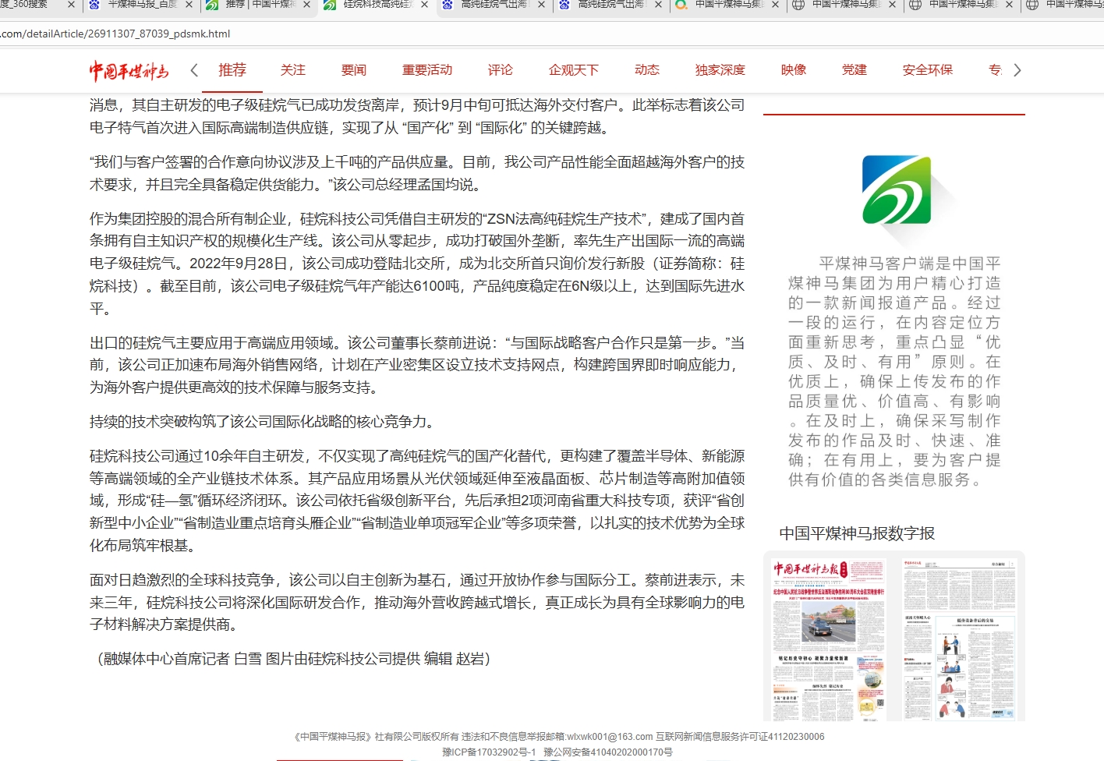The width and height of the screenshot is (1104, 761).
Task: Click the detailArticle URL in the address bar
Action: (115, 34)
